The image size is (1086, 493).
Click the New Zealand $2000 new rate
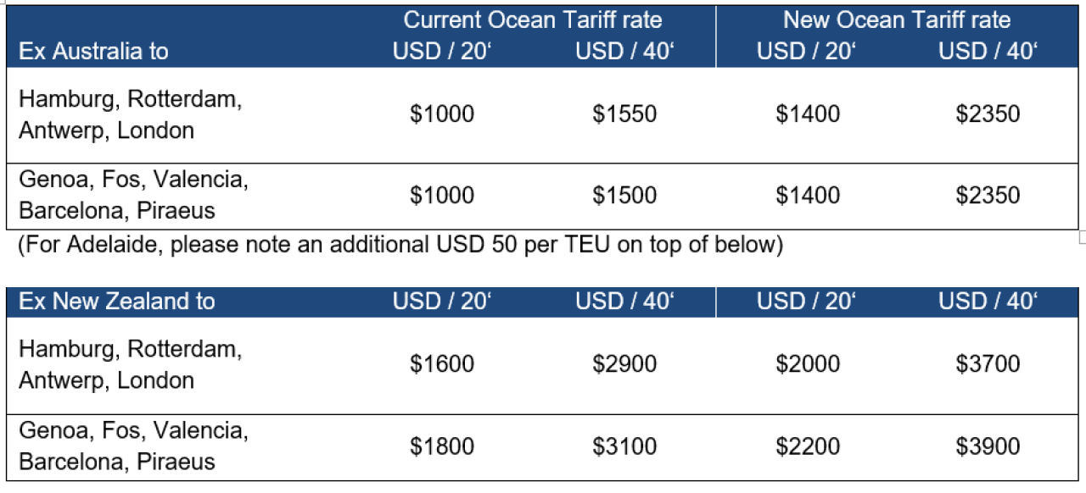(808, 364)
